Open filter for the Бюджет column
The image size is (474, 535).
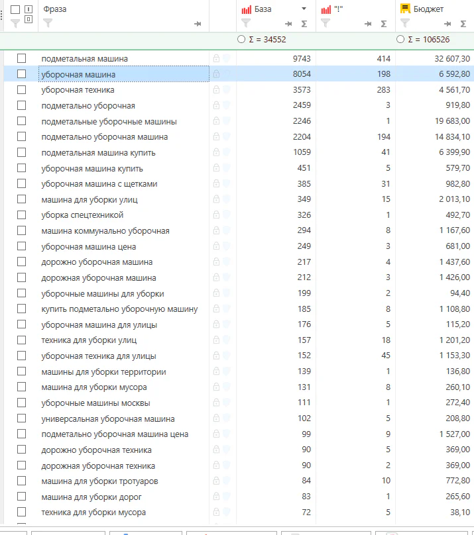click(x=405, y=23)
